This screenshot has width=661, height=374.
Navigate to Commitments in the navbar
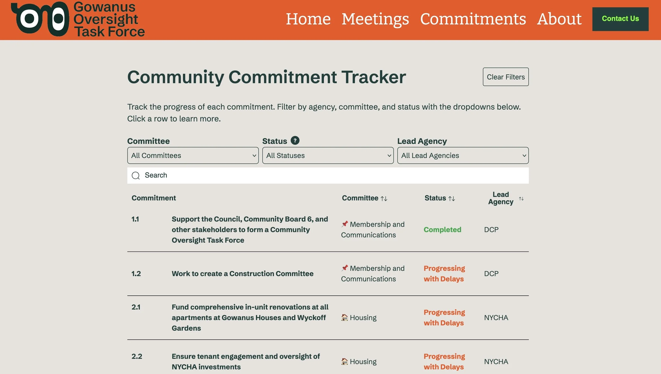473,19
